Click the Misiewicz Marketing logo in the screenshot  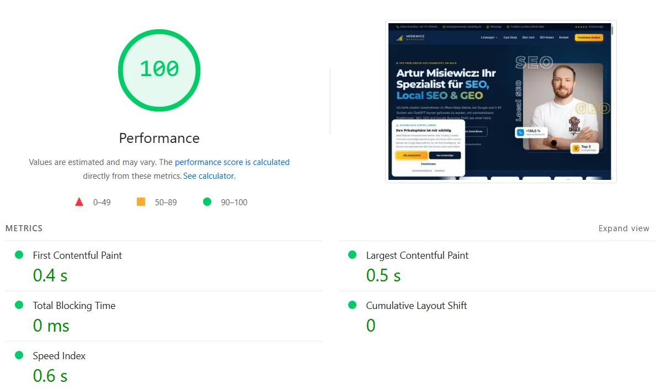coord(411,38)
